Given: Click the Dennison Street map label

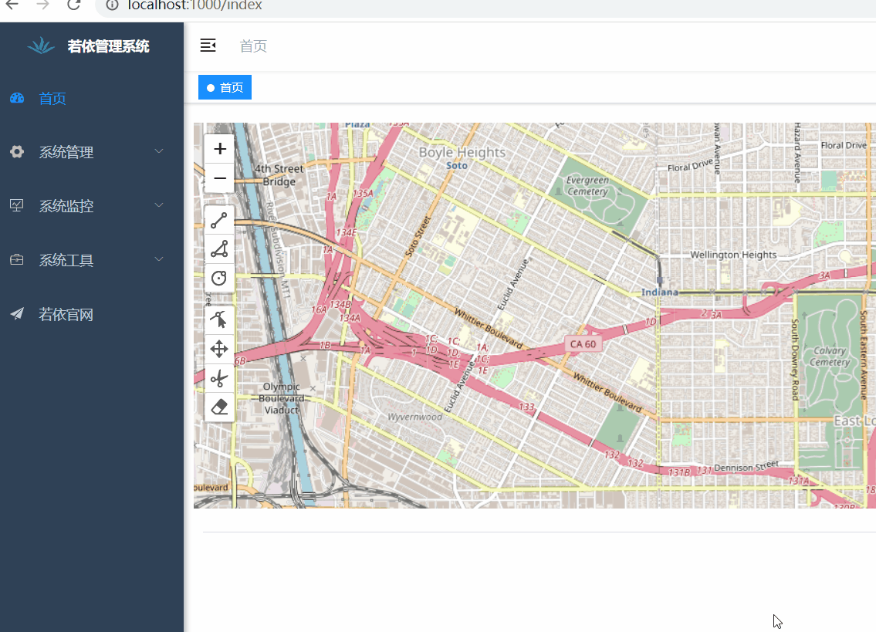Looking at the screenshot, I should 746,466.
